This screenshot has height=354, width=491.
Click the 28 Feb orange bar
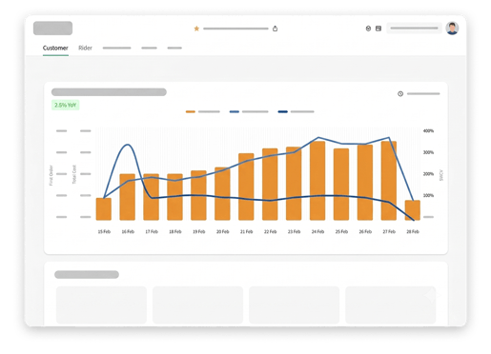pos(413,210)
